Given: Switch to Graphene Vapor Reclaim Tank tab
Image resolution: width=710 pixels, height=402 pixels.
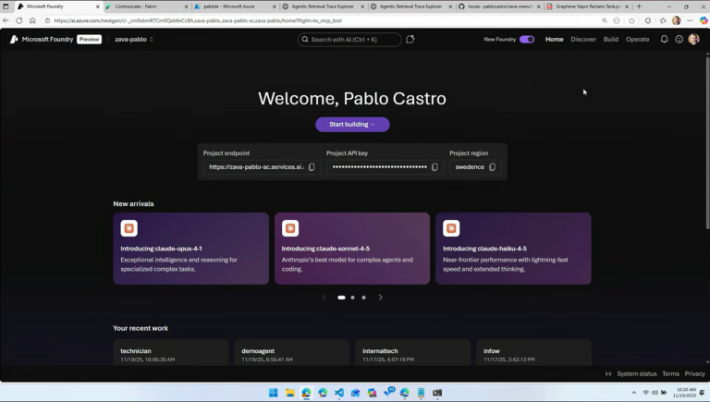Looking at the screenshot, I should pyautogui.click(x=587, y=6).
